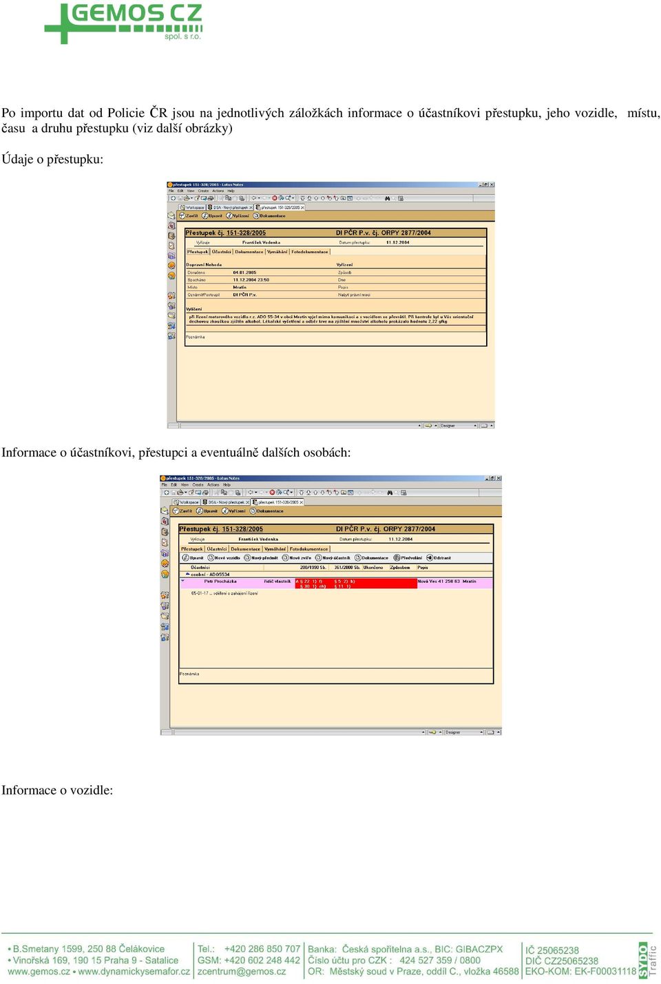Click Zavřít action icon in lower screenshot

point(175,511)
